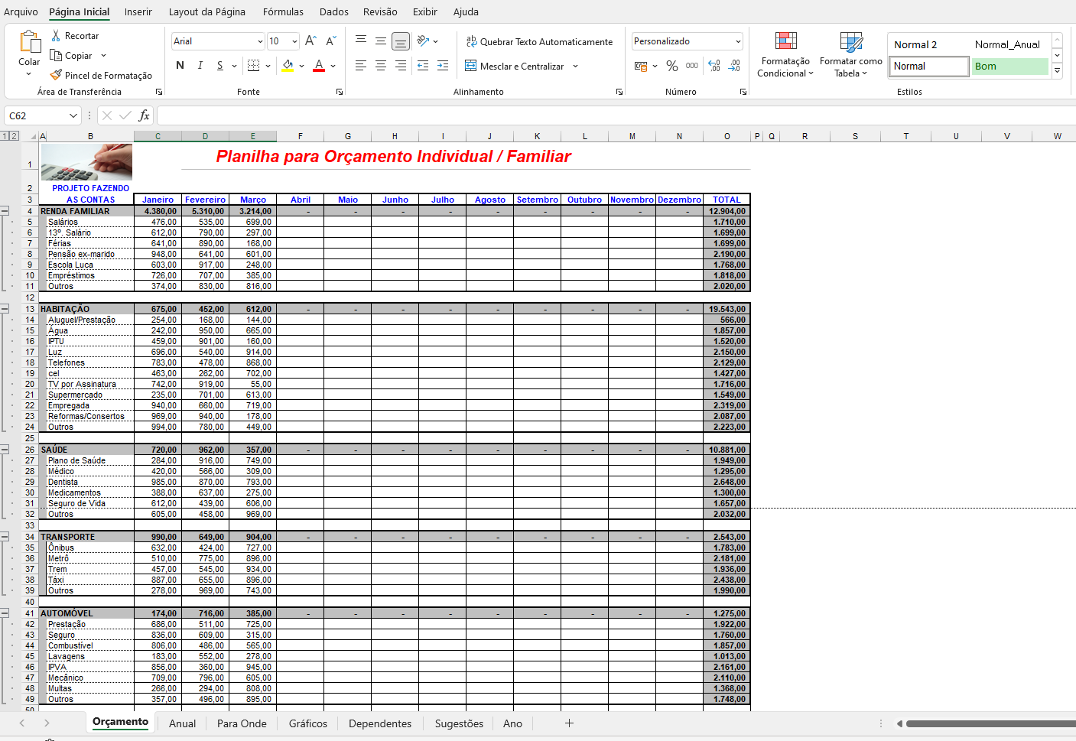
Task: Click the Recortar scissors icon
Action: [56, 36]
